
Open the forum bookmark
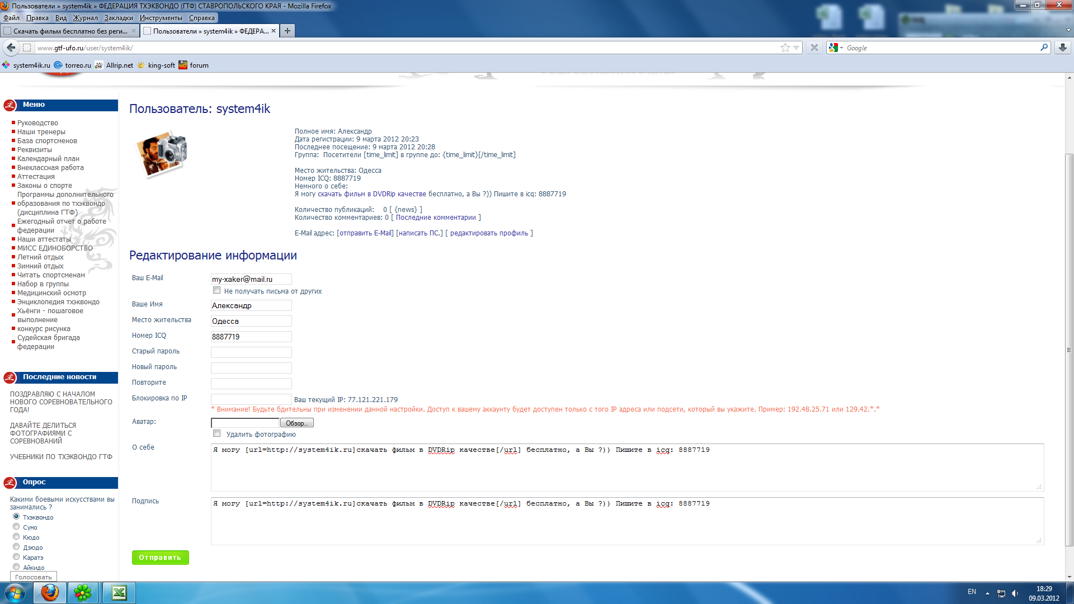(x=194, y=65)
